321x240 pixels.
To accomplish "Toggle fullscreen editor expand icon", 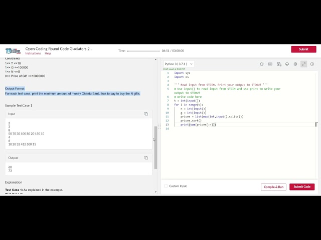I will point(303,64).
